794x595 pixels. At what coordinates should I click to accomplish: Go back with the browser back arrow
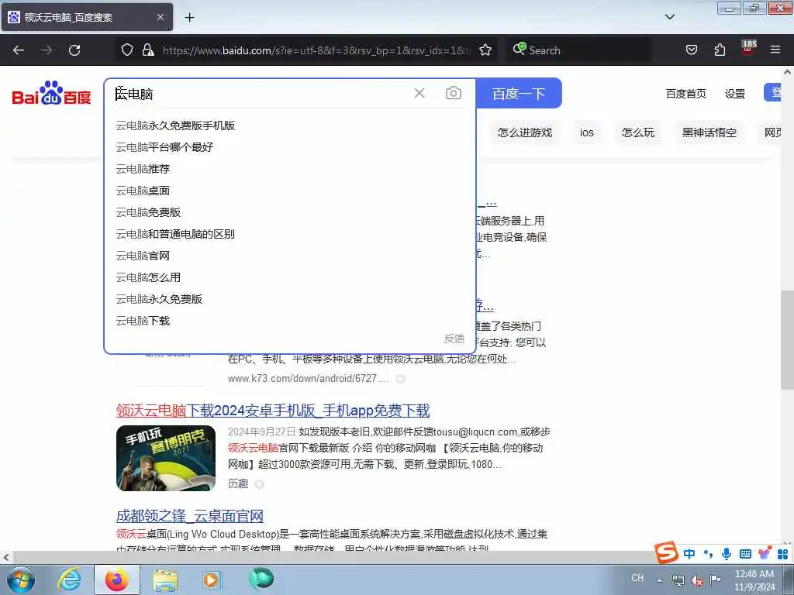click(x=19, y=50)
